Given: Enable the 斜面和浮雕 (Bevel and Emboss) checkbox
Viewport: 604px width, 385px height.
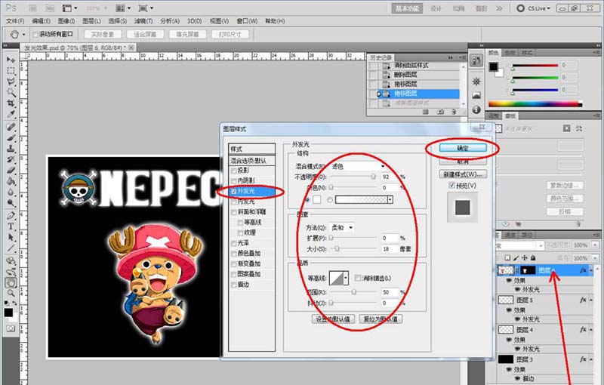Looking at the screenshot, I should click(234, 212).
